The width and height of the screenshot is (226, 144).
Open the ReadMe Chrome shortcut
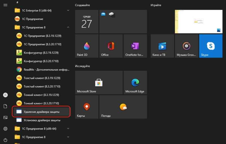[x=42, y=70]
